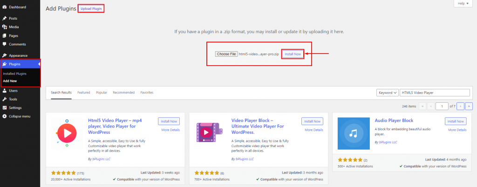
Task: Go to the next results page
Action: point(461,106)
